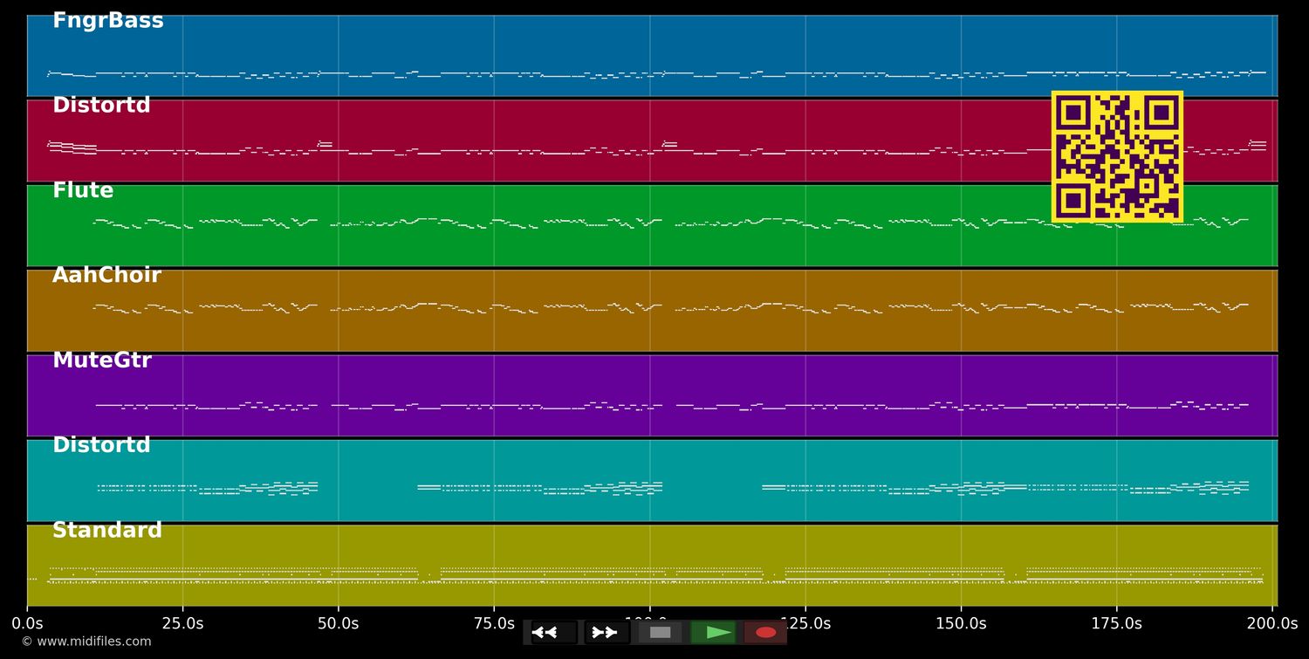Jump to the 50.0s time mark
The height and width of the screenshot is (659, 1309).
pos(339,623)
